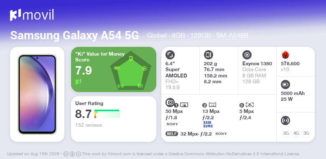
Task: Click the display screen size icon
Action: click(170, 55)
